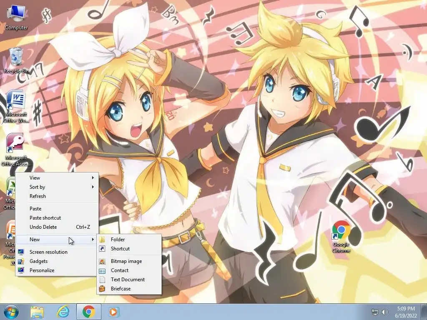Open Windows Media Player from taskbar

click(x=113, y=312)
